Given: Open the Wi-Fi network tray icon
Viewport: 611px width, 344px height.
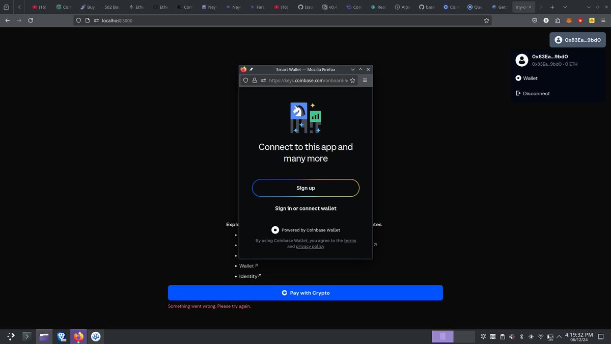Looking at the screenshot, I should pos(541,336).
